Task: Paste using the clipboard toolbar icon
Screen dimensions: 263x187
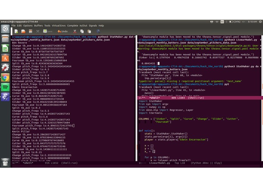Action: [89, 31]
